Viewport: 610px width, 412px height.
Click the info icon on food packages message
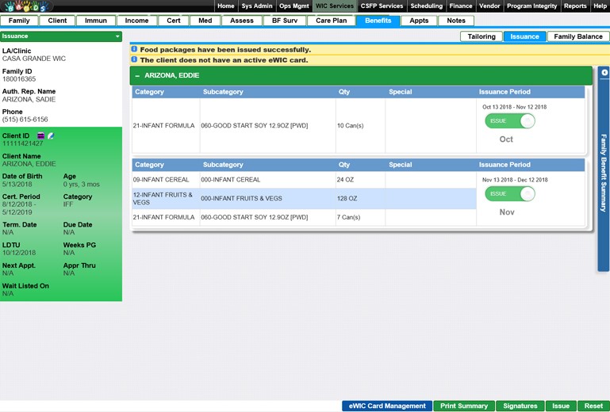tap(134, 49)
